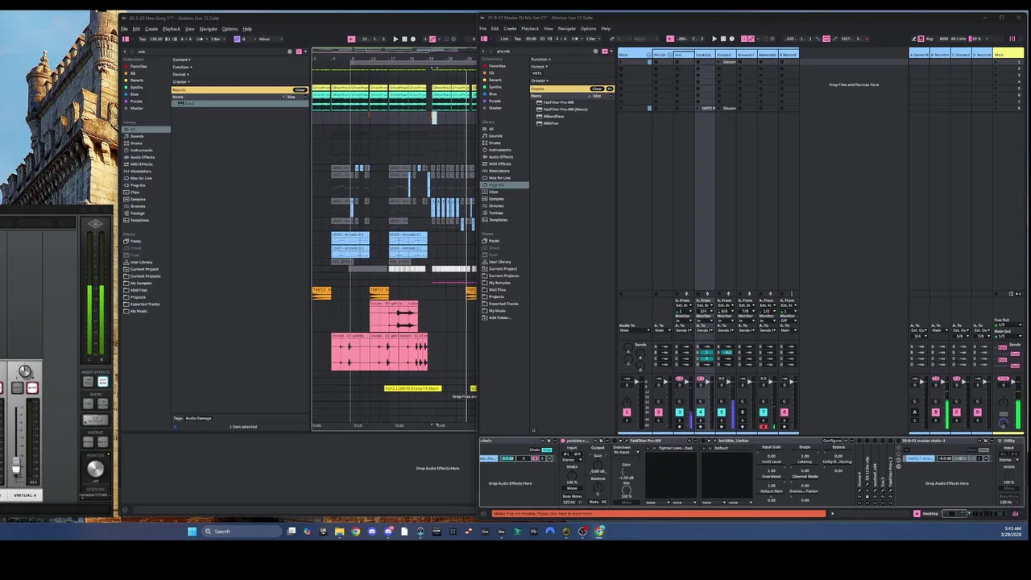Click Tap tempo in New Song window
The image size is (1031, 580).
pyautogui.click(x=143, y=39)
